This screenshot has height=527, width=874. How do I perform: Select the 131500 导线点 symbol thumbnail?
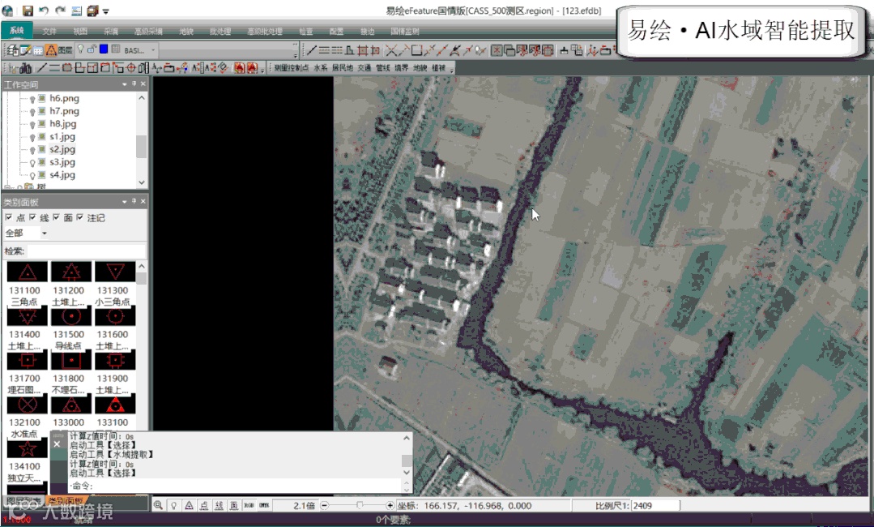(70, 316)
